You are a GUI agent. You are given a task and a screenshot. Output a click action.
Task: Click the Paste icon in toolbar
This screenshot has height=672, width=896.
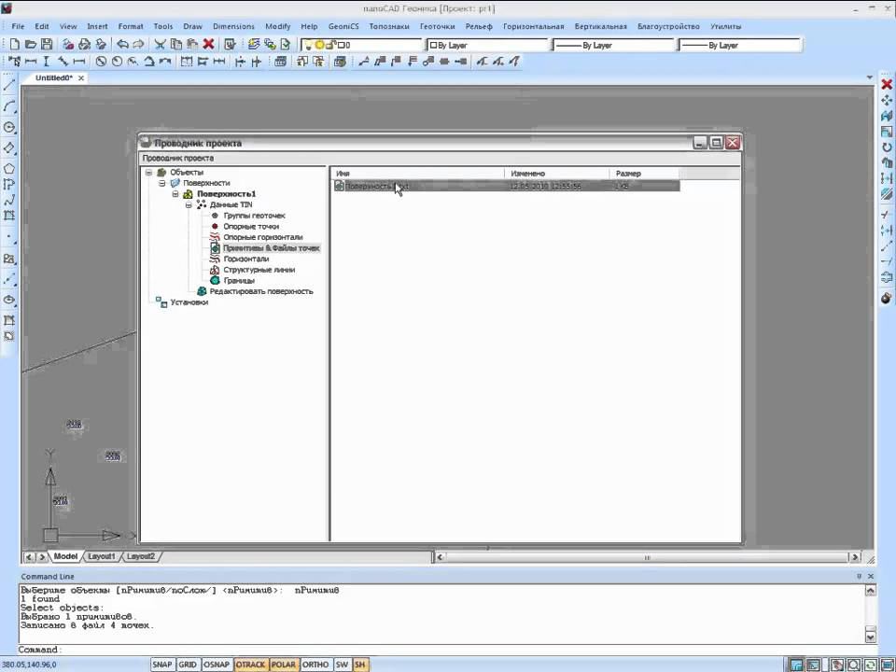tap(192, 44)
